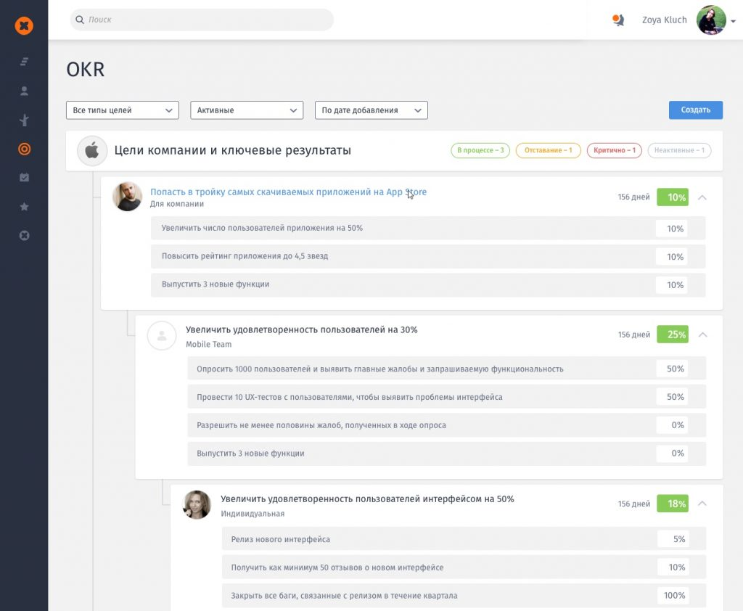Open goal Увеличить удовлетворенность пользователей интерфейсом на 50%
This screenshot has height=611, width=743.
click(x=367, y=499)
